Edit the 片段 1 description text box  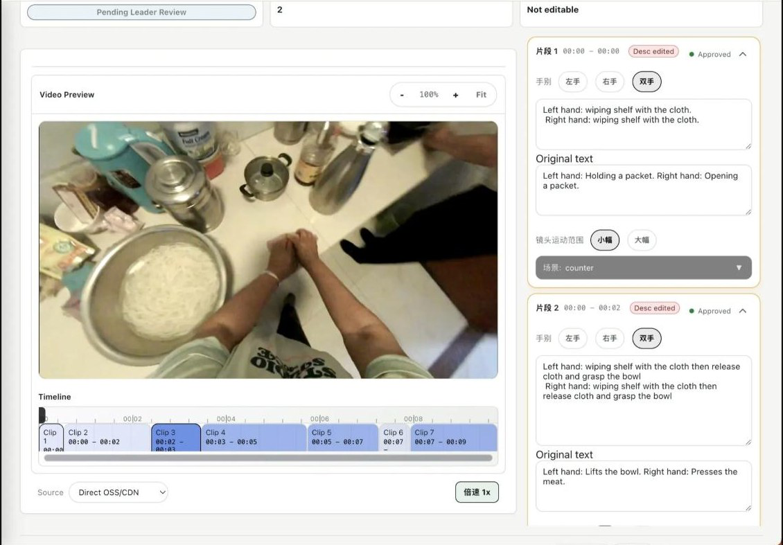(643, 124)
